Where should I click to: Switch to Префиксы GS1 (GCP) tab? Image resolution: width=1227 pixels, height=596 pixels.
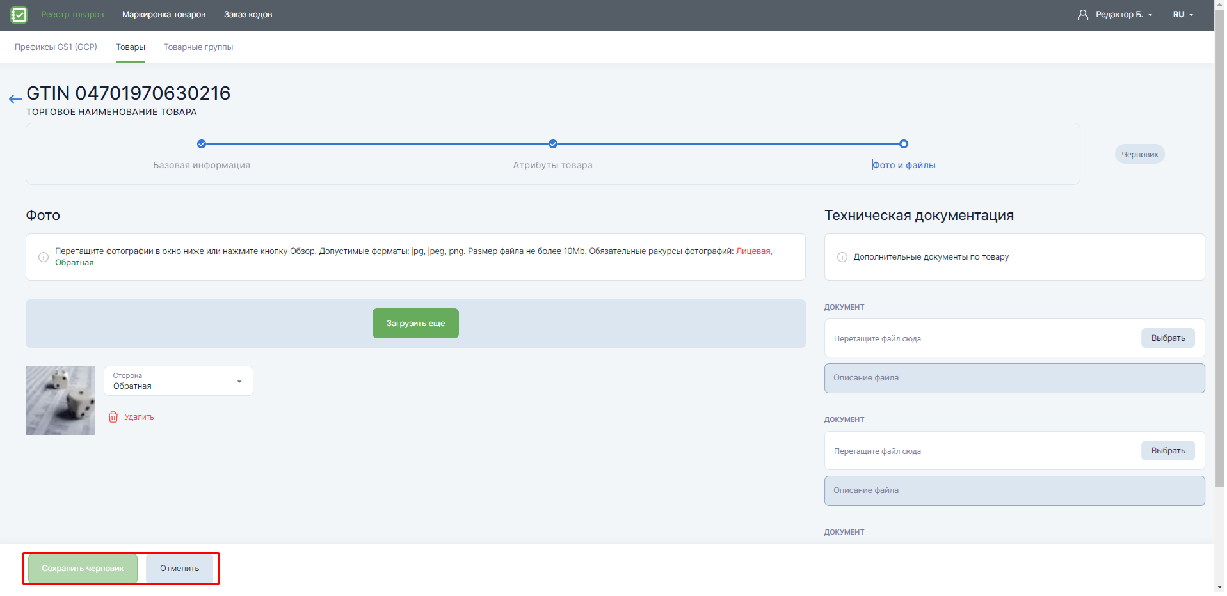pos(56,47)
